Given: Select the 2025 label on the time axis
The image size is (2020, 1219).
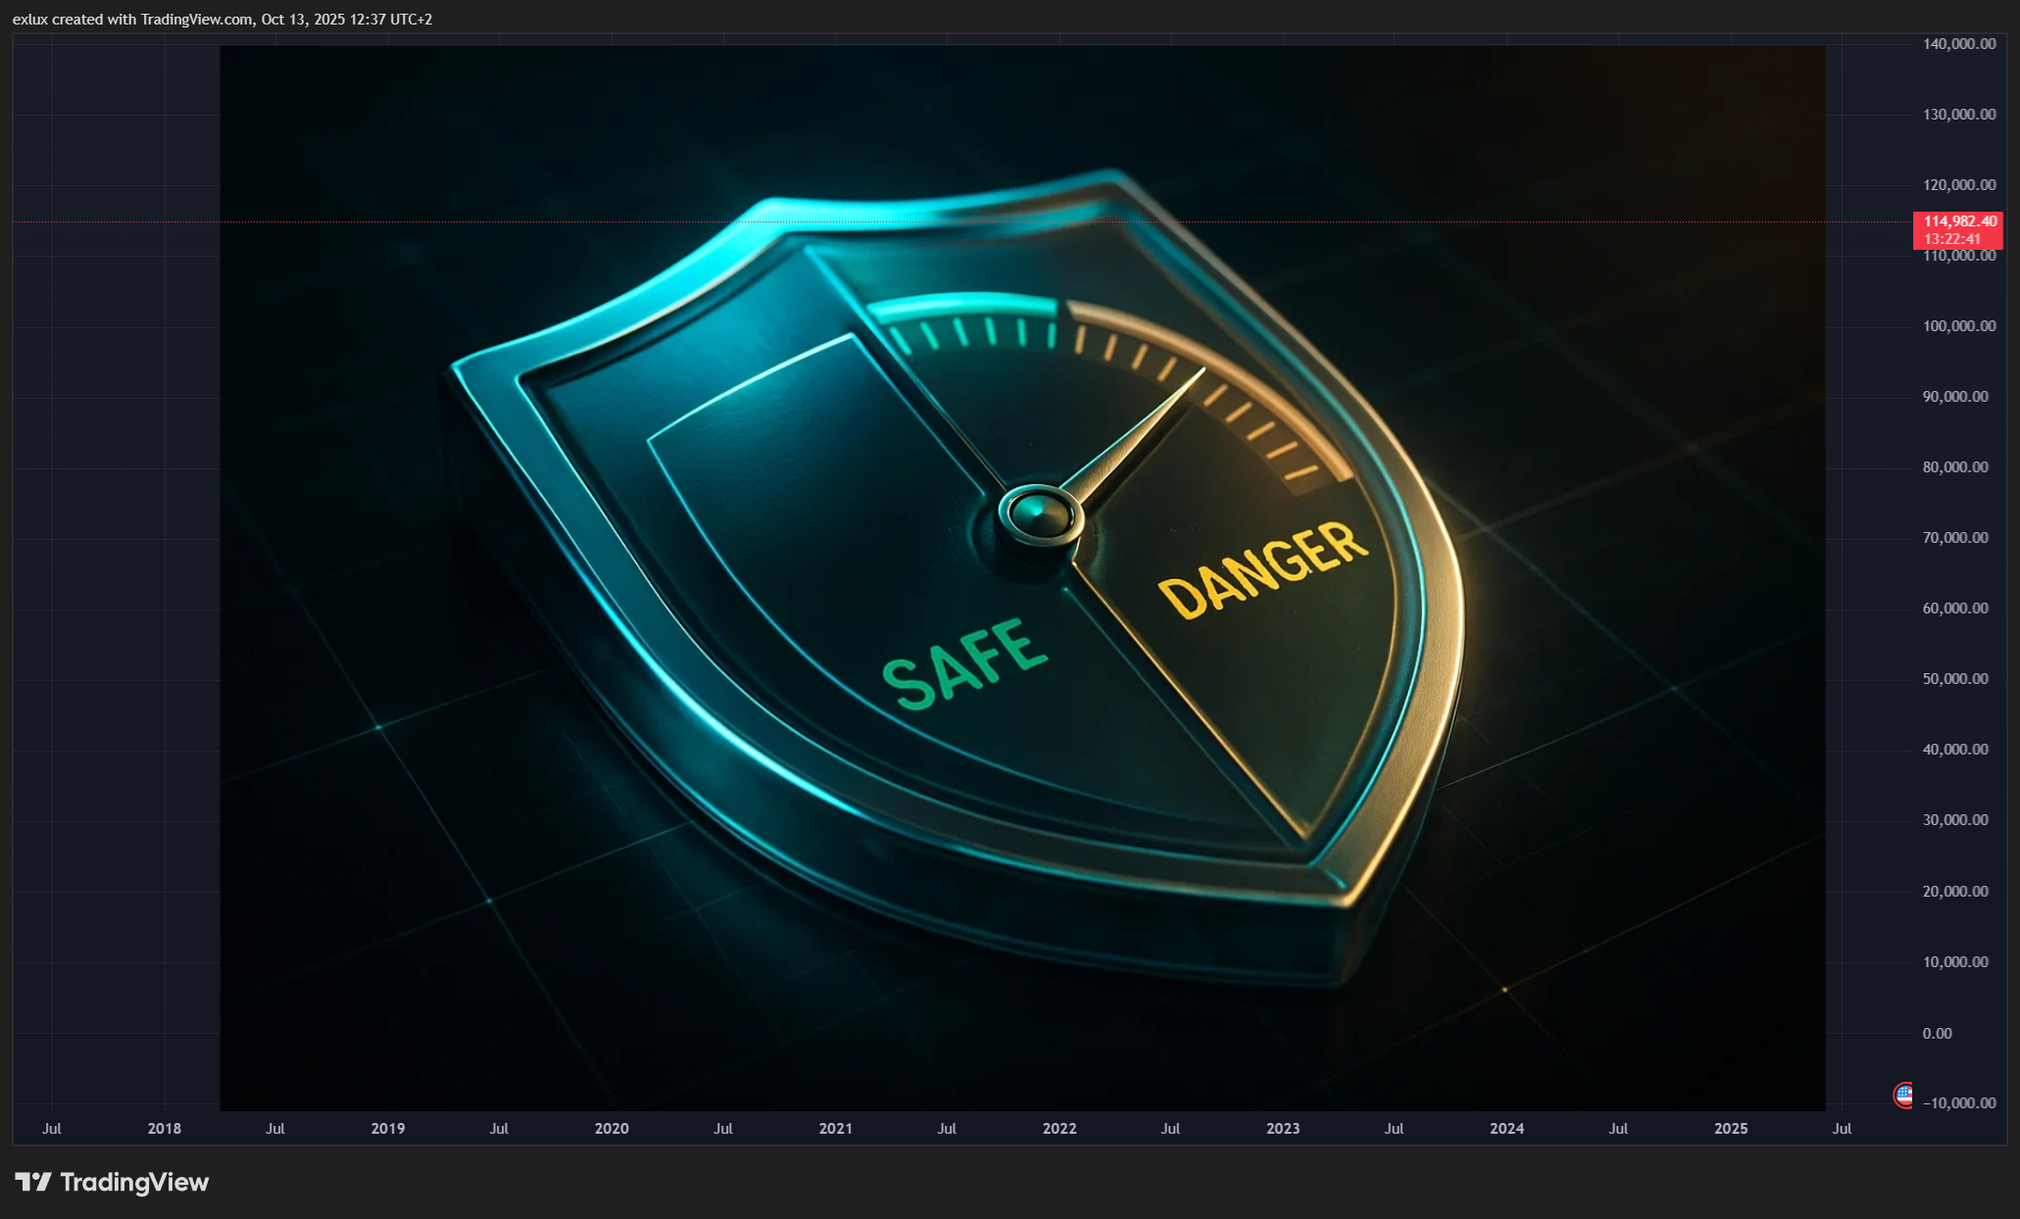Looking at the screenshot, I should click(x=1731, y=1128).
